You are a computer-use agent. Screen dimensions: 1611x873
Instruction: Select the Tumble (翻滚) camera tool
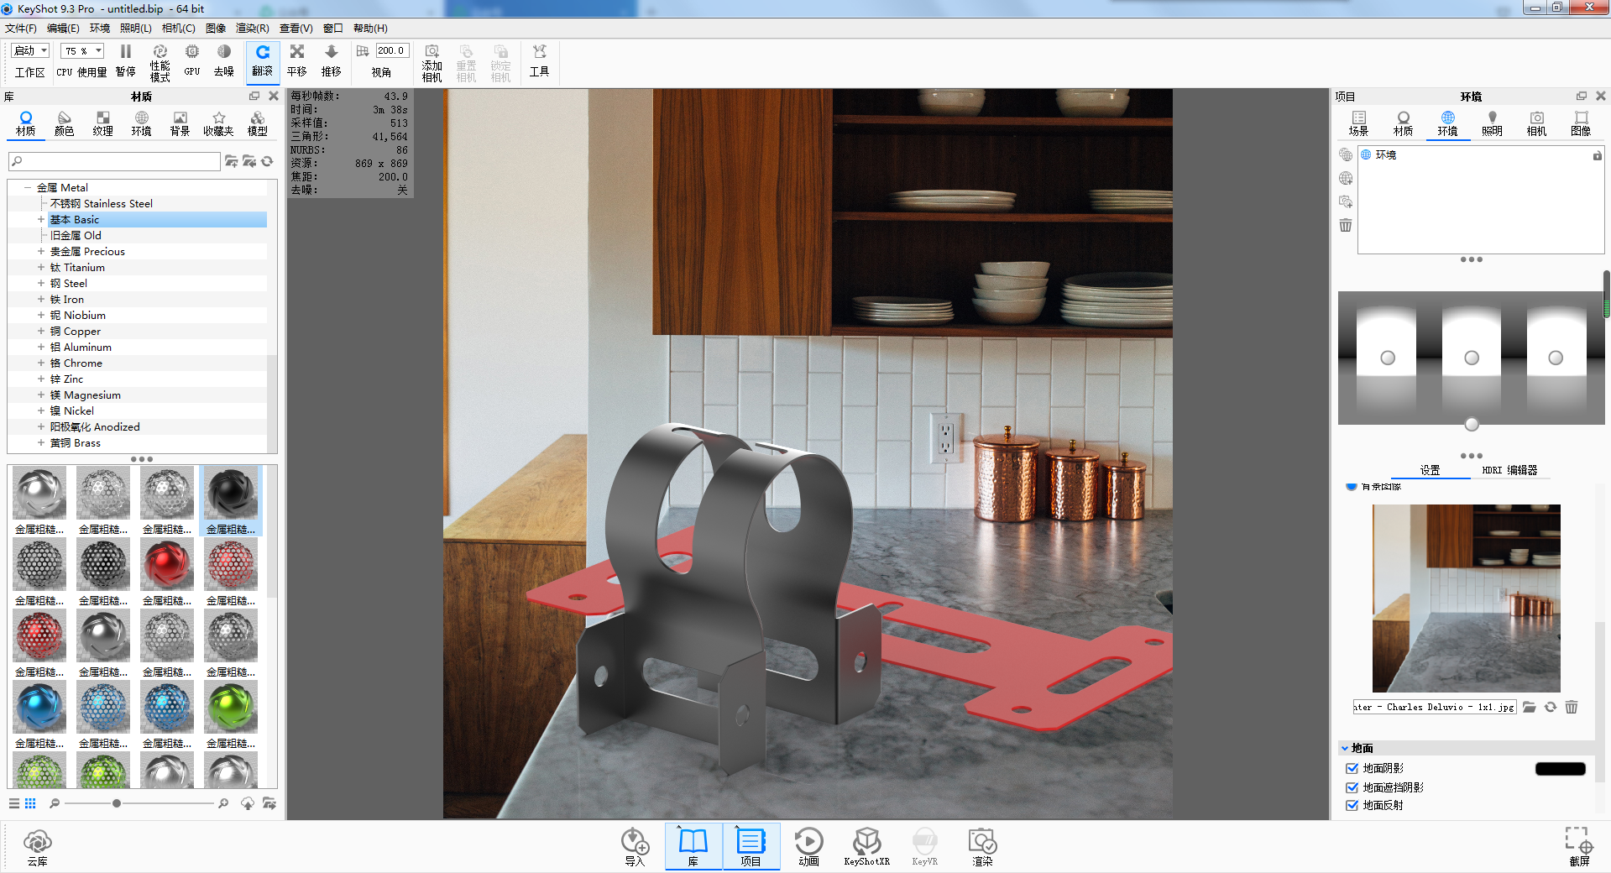263,61
